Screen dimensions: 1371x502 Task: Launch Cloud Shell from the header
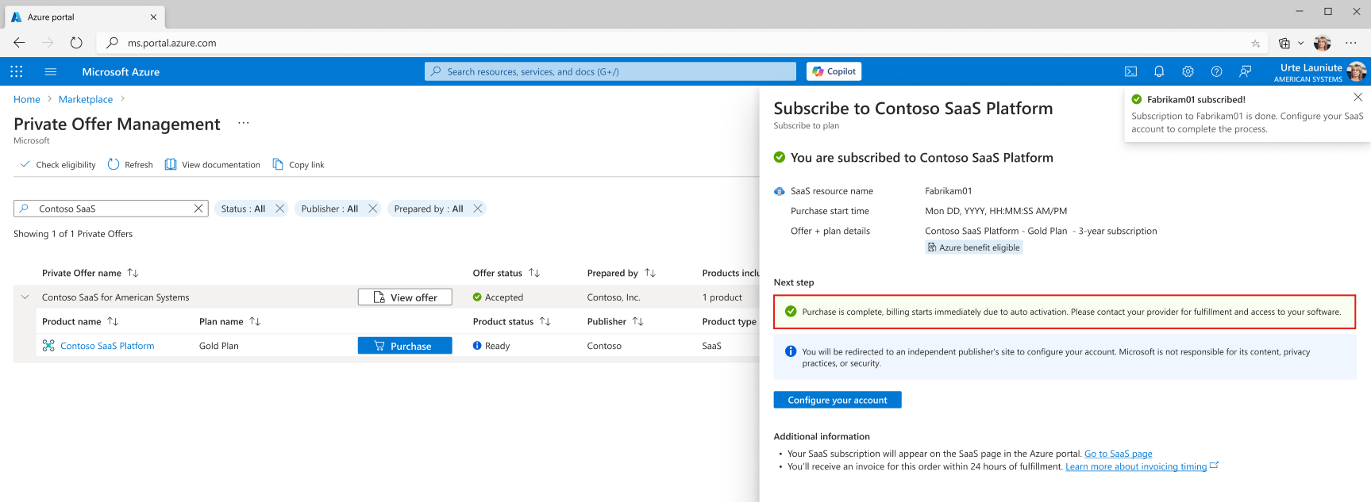point(1130,71)
